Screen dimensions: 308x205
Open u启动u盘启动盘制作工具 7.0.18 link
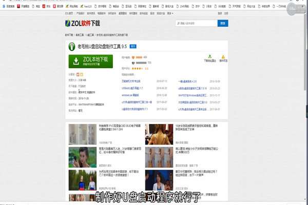[192, 89]
